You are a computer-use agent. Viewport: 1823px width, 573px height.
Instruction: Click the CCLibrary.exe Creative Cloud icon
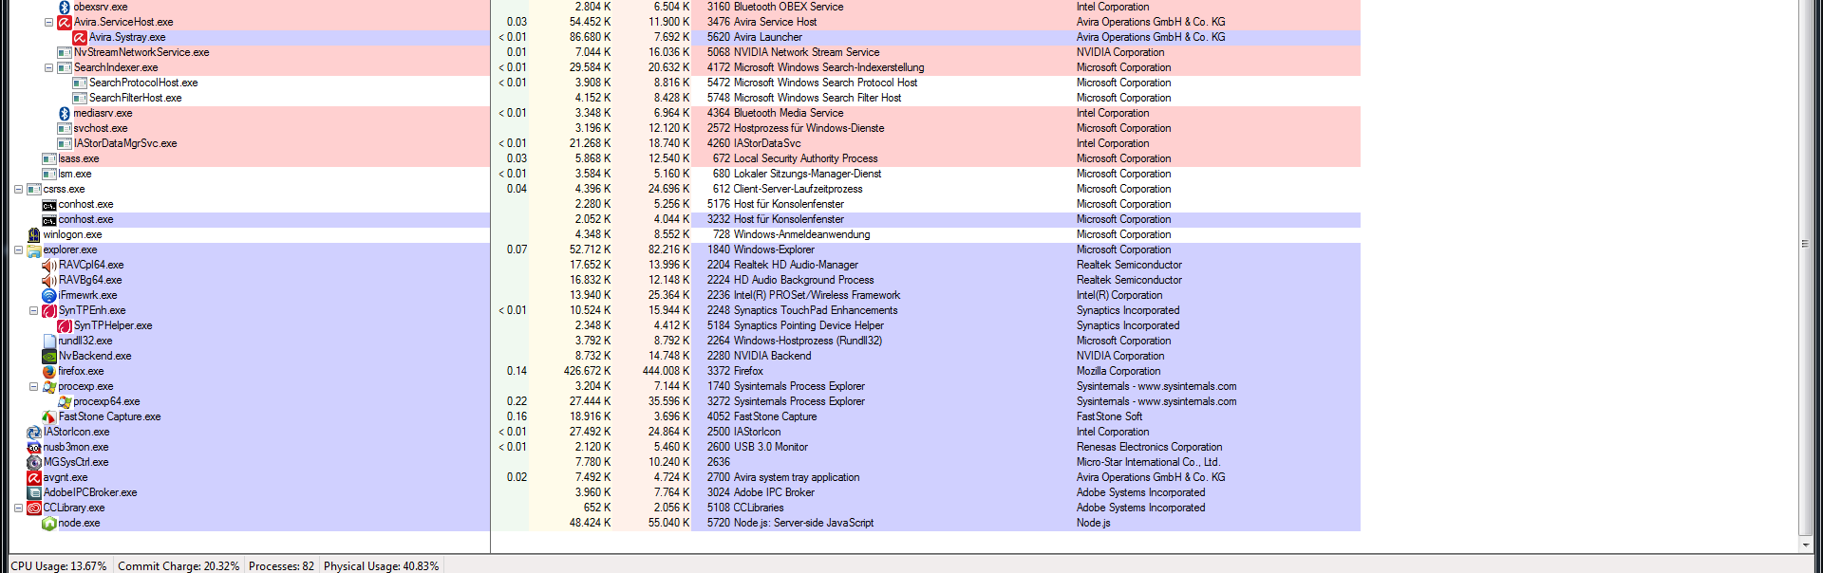pyautogui.click(x=34, y=508)
